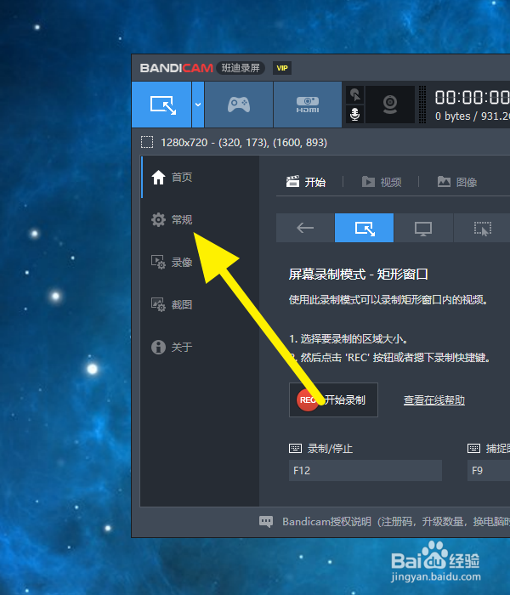
Task: Click the 1280x720 recording area text
Action: click(x=244, y=142)
